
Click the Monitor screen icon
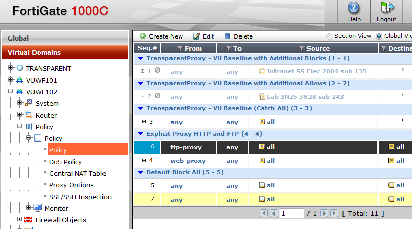click(x=38, y=208)
